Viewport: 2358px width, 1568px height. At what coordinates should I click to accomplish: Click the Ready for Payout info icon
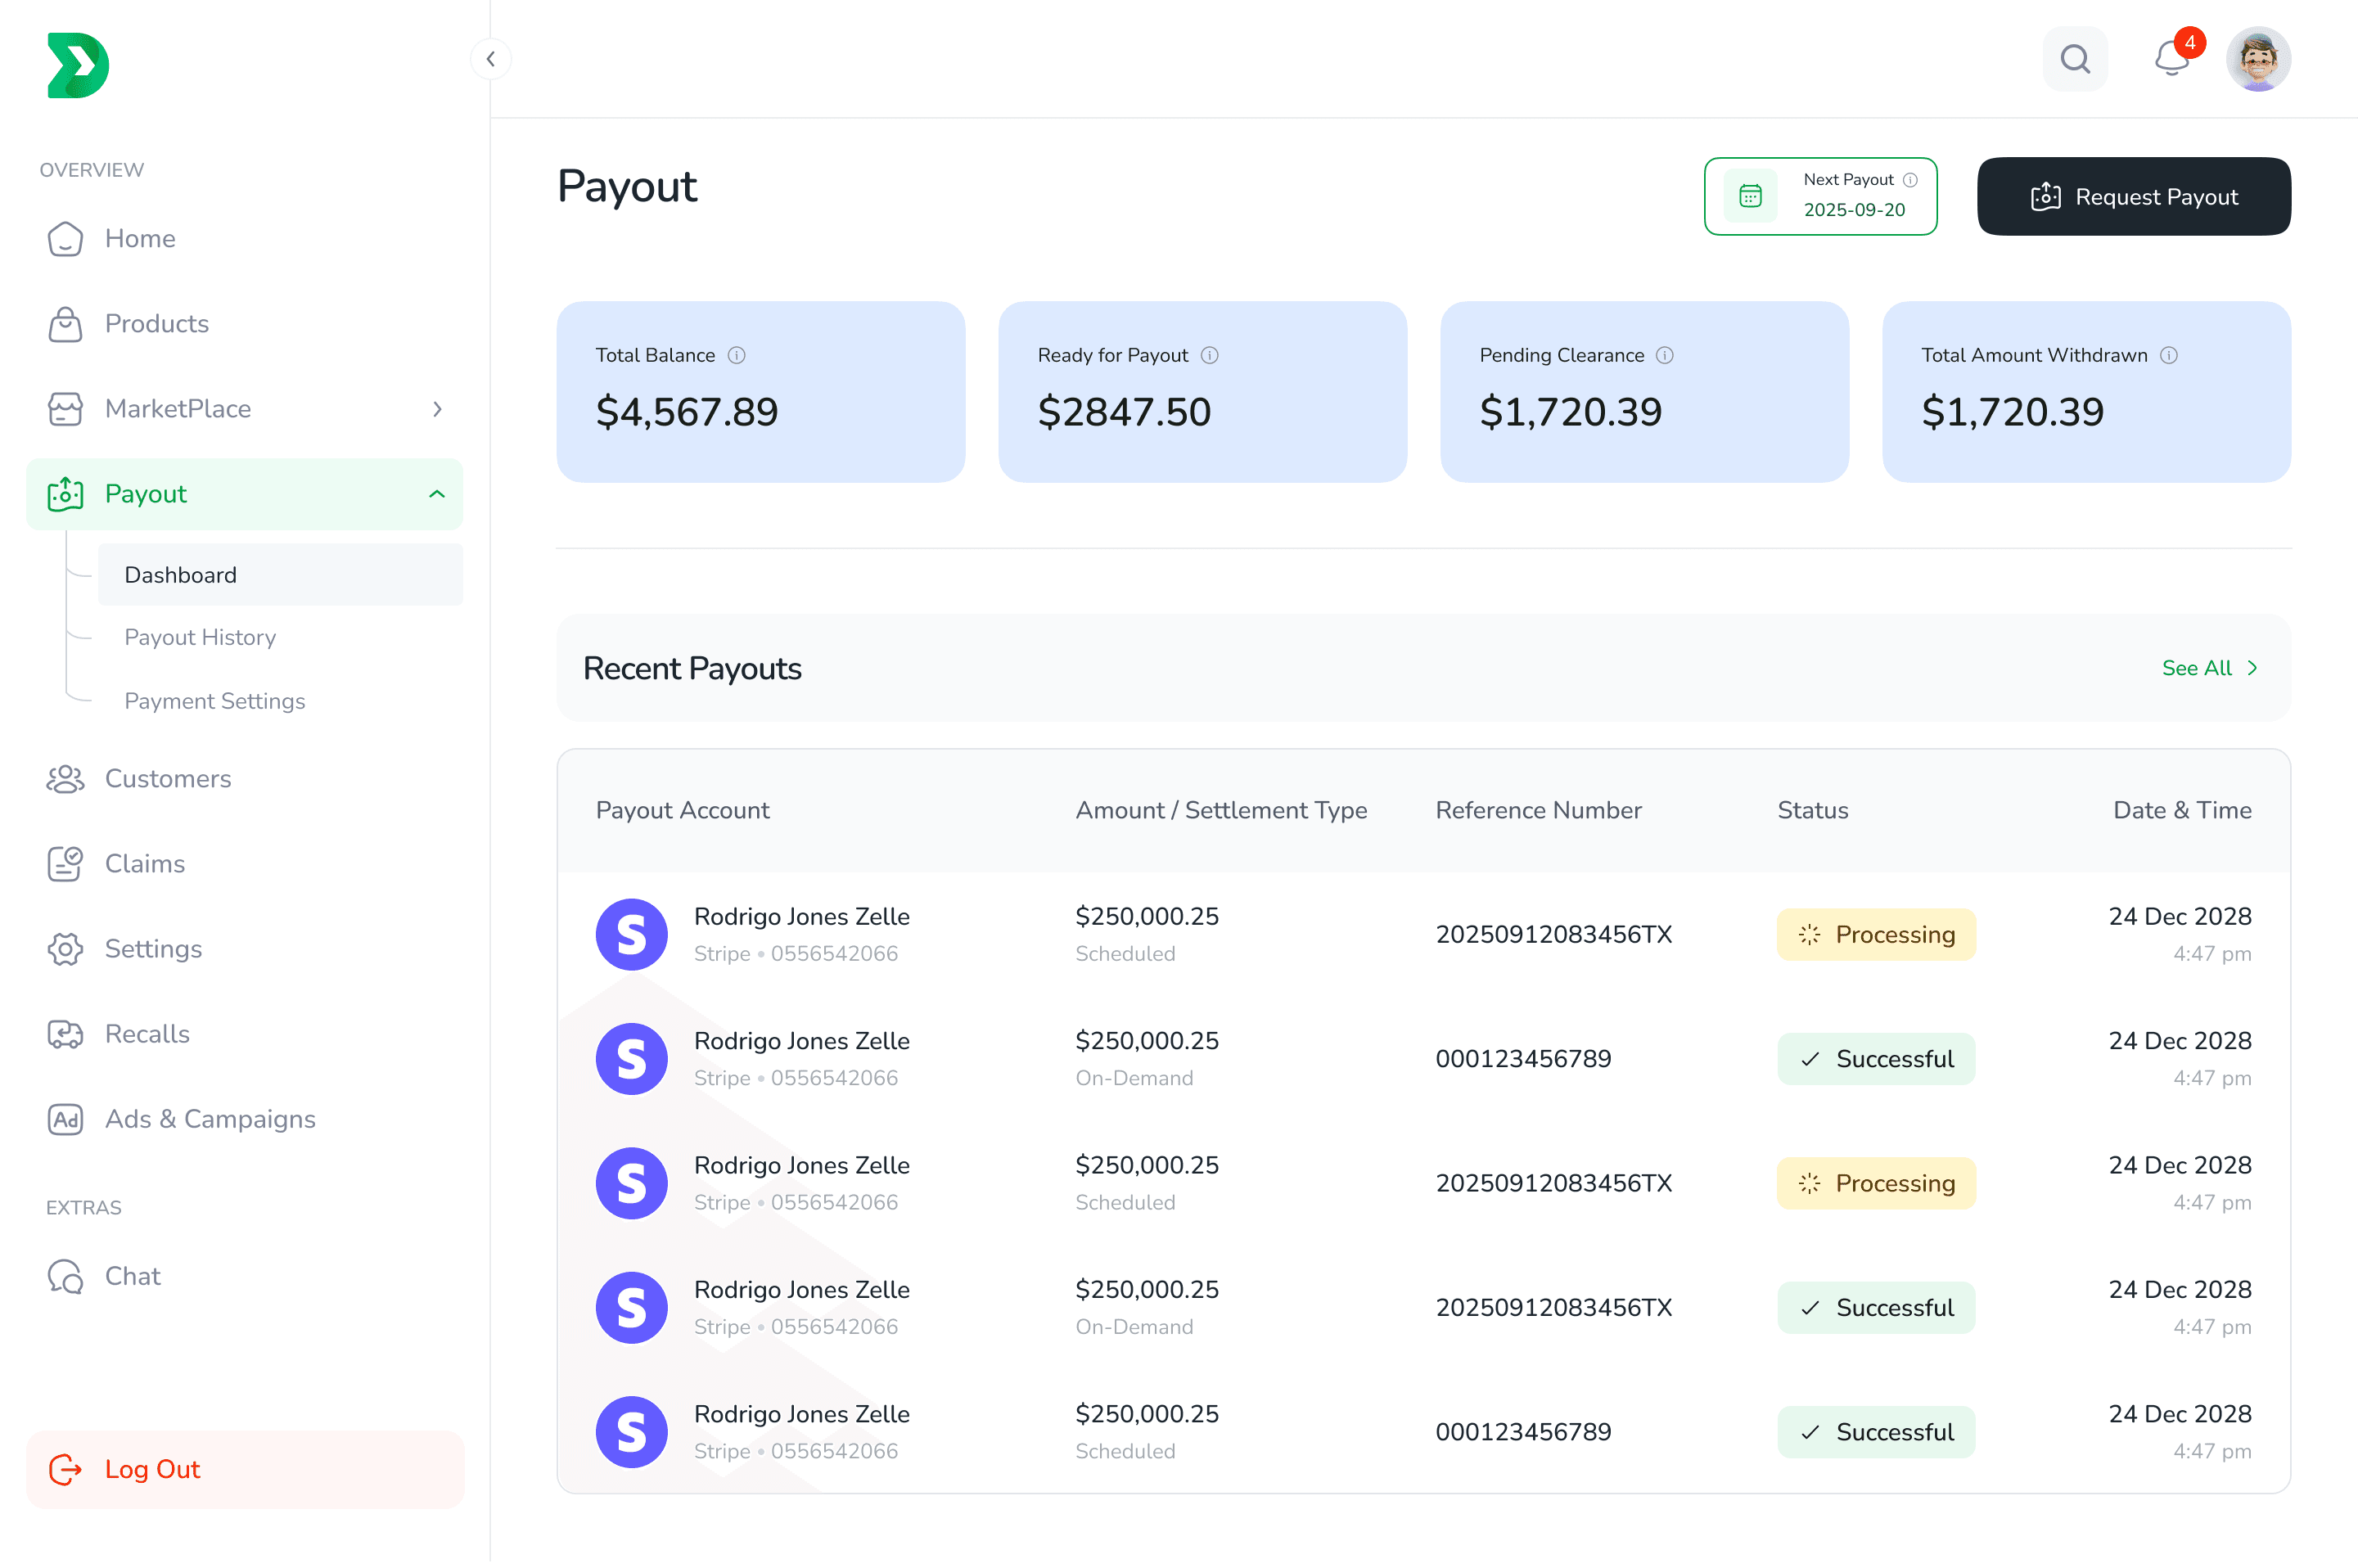pyautogui.click(x=1209, y=355)
